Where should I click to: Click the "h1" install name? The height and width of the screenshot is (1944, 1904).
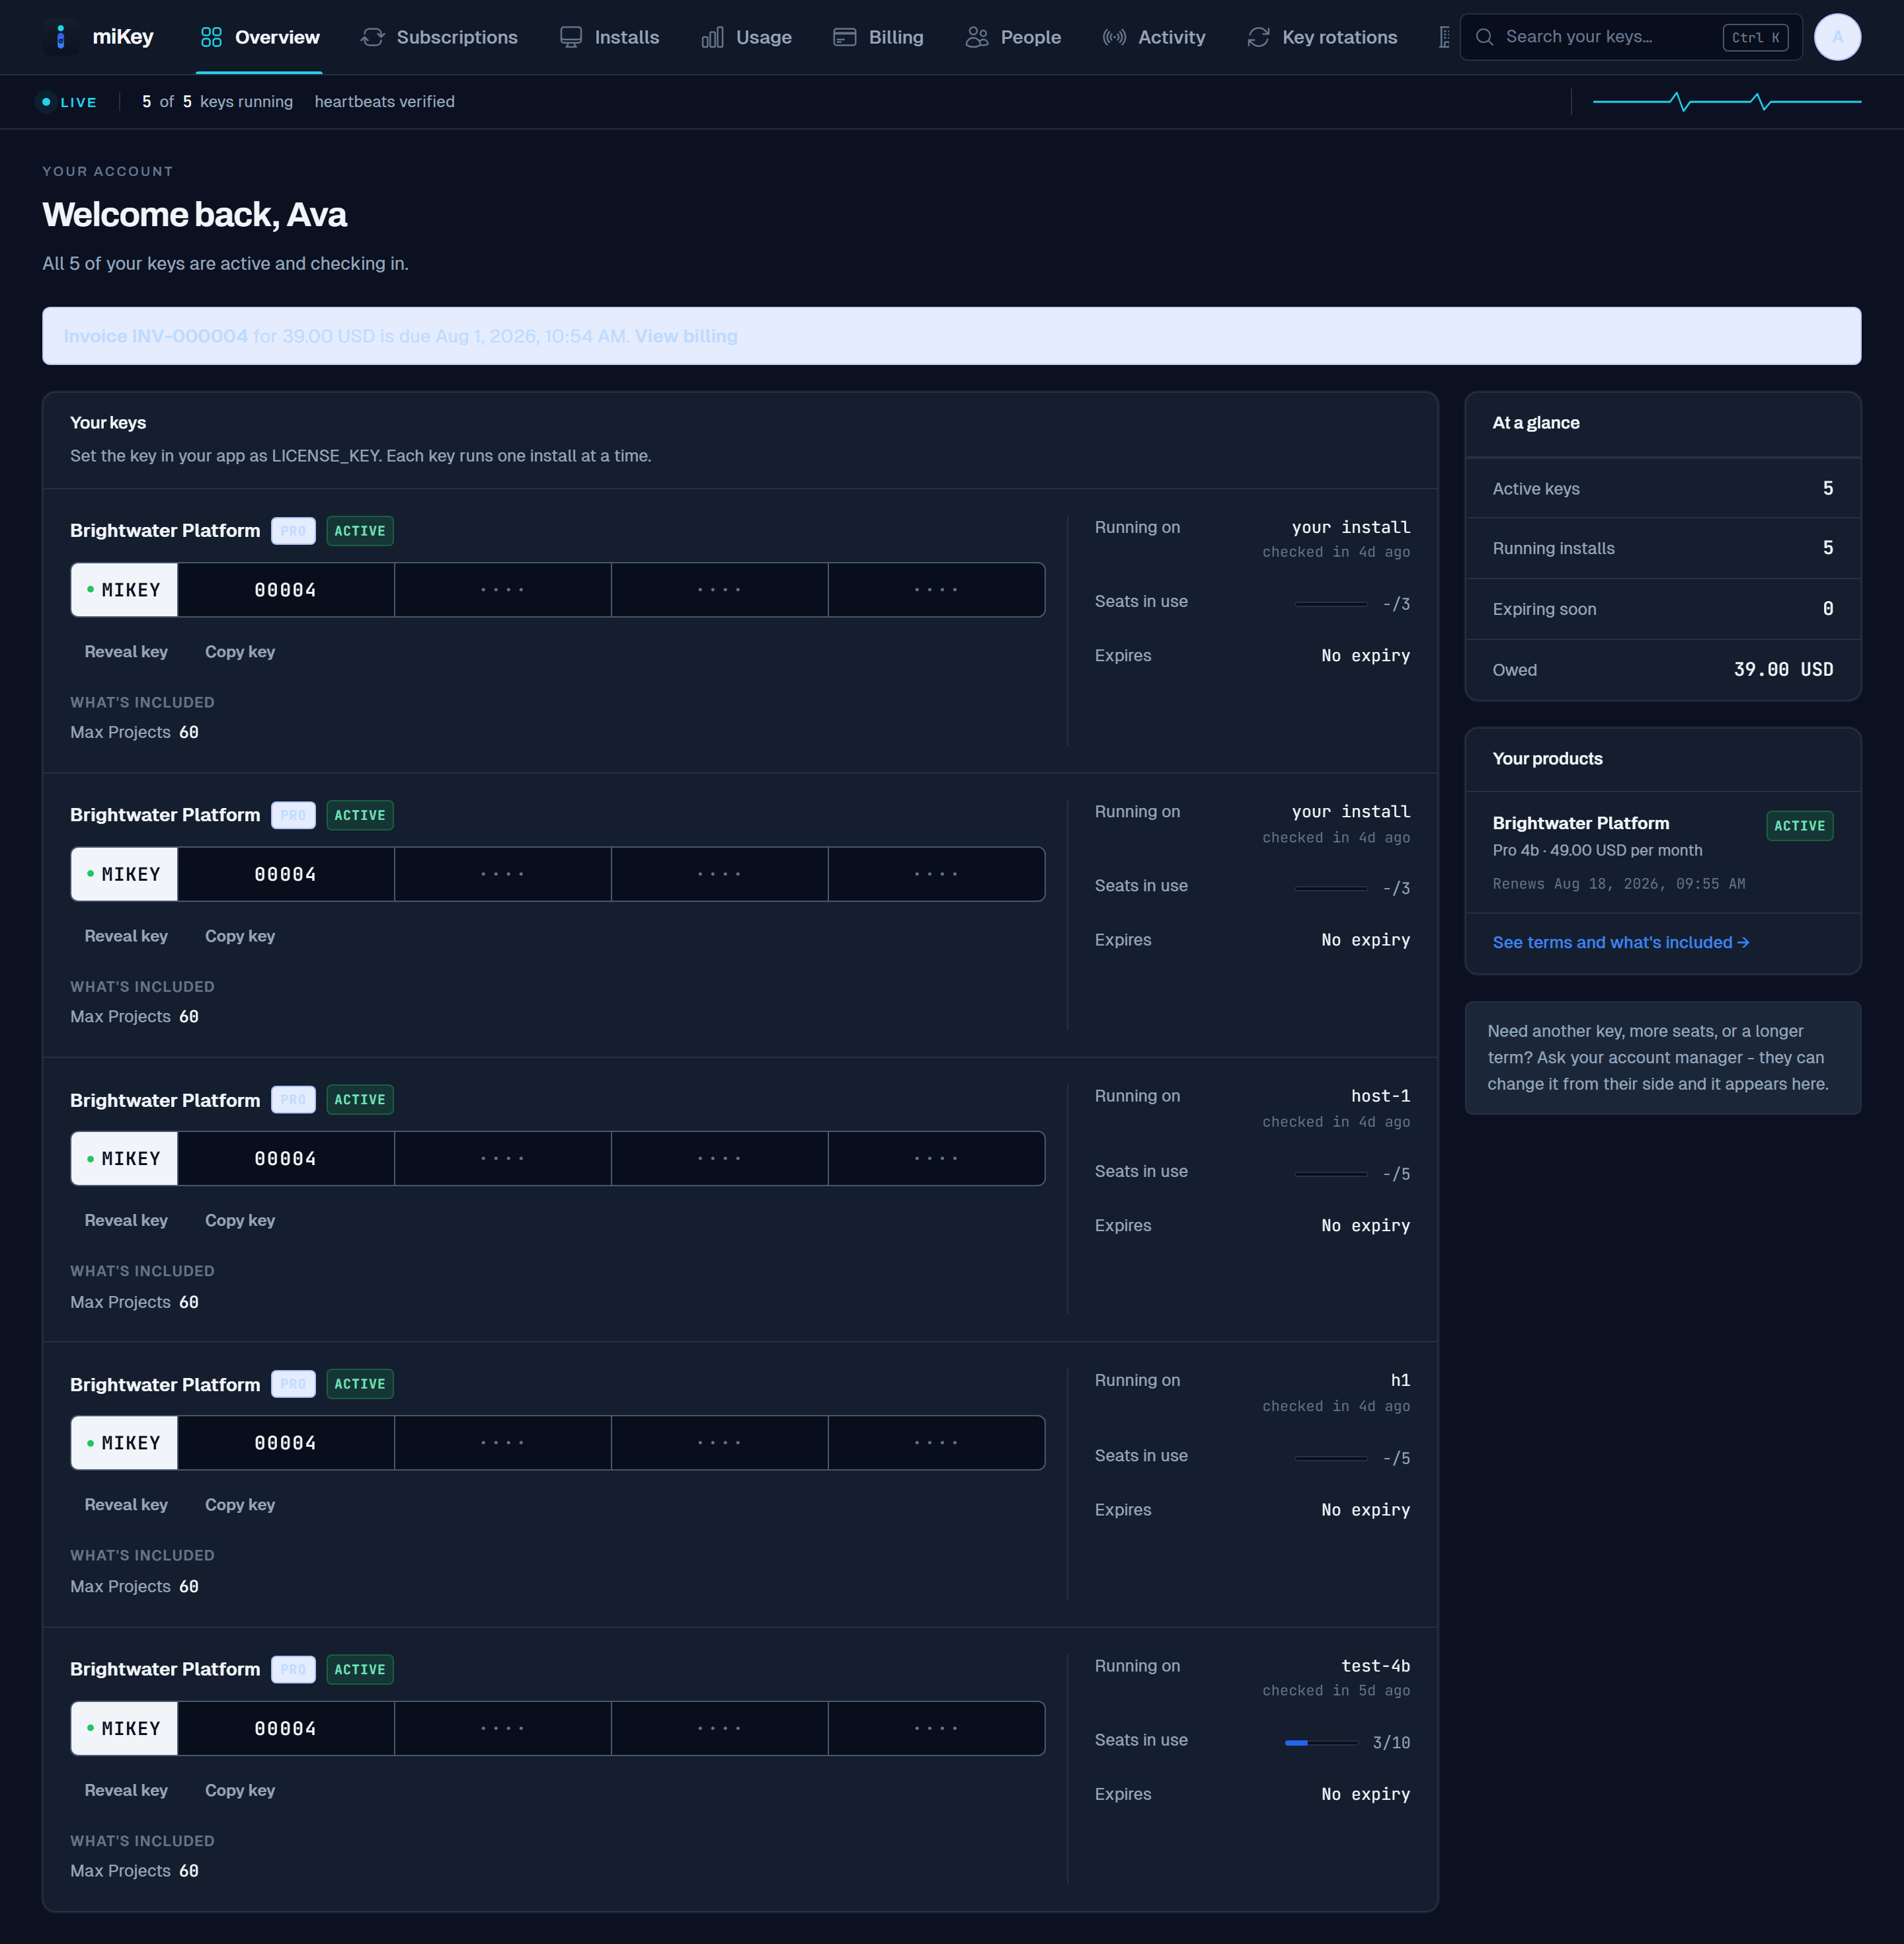(x=1400, y=1380)
